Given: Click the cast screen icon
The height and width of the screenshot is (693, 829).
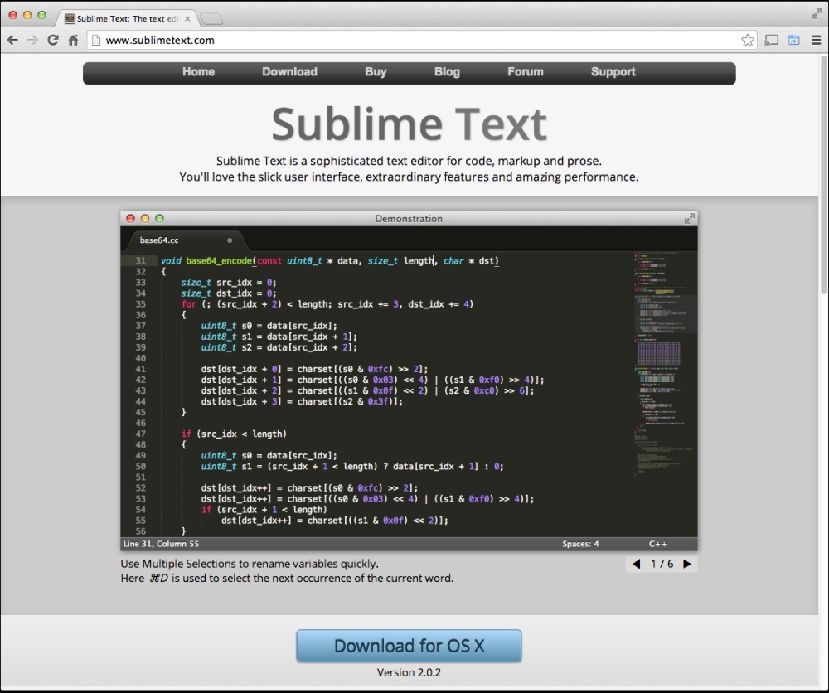Looking at the screenshot, I should coord(771,40).
